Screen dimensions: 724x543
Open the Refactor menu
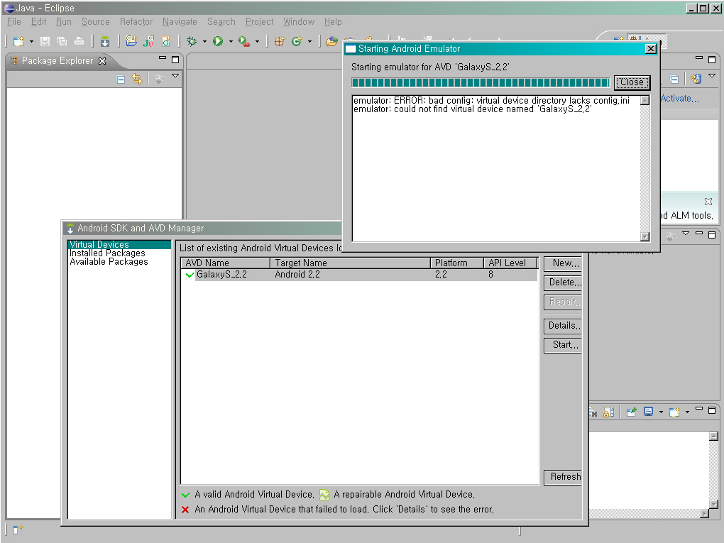pos(136,22)
